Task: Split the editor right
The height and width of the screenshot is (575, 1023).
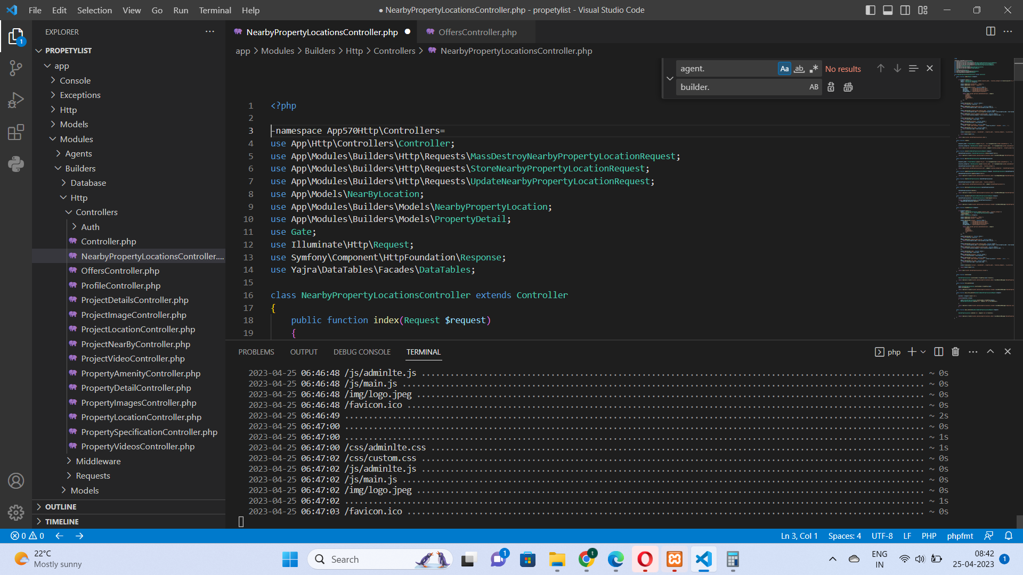Action: [990, 31]
